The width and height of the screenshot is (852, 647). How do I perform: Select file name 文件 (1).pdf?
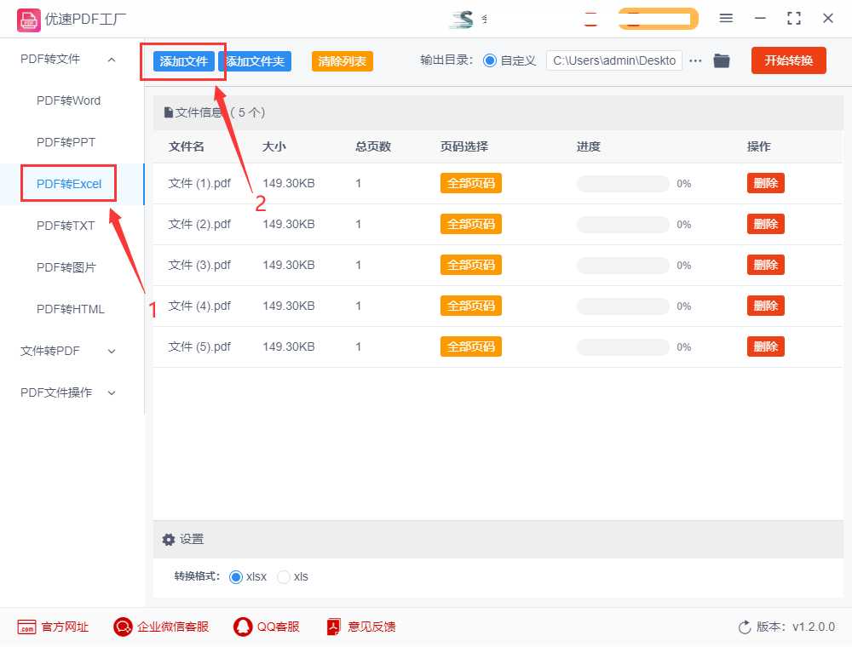(x=199, y=184)
